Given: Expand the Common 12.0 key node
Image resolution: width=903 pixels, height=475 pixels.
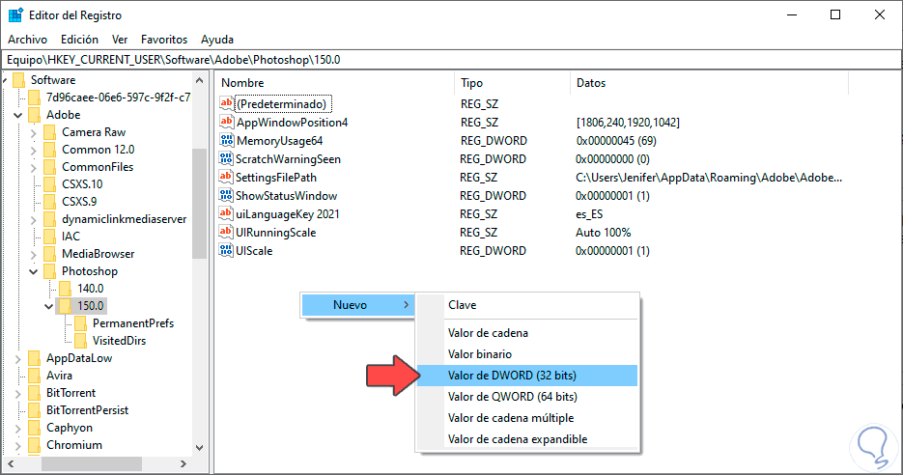Looking at the screenshot, I should pos(35,151).
